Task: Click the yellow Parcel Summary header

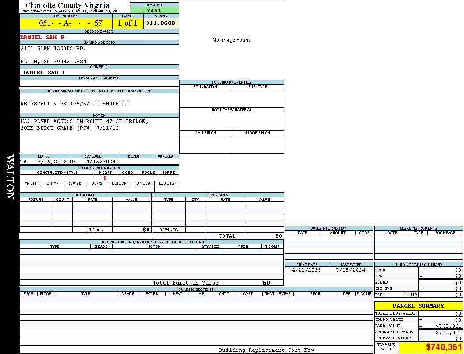Action: [x=418, y=306]
